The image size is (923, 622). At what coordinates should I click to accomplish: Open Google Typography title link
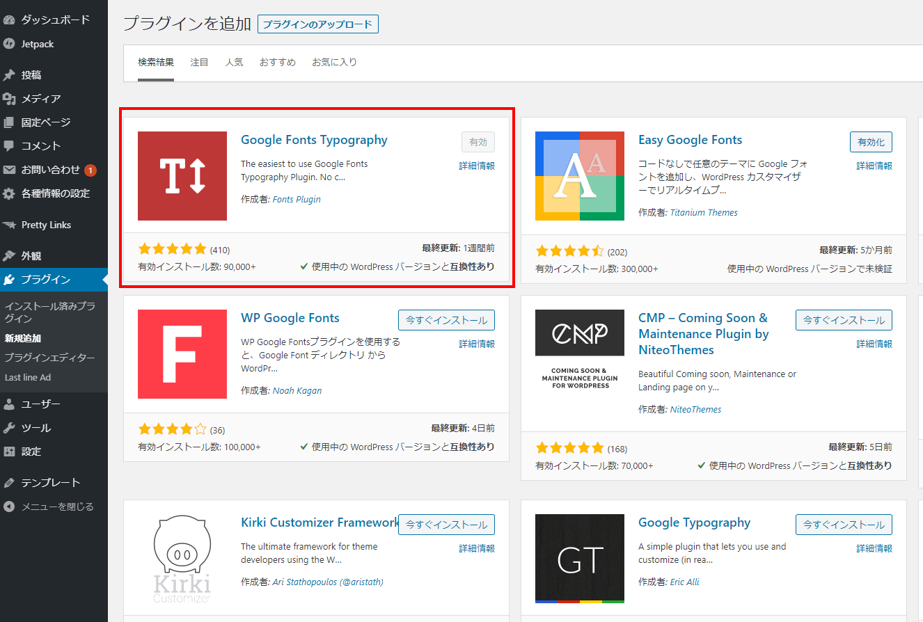coord(694,523)
